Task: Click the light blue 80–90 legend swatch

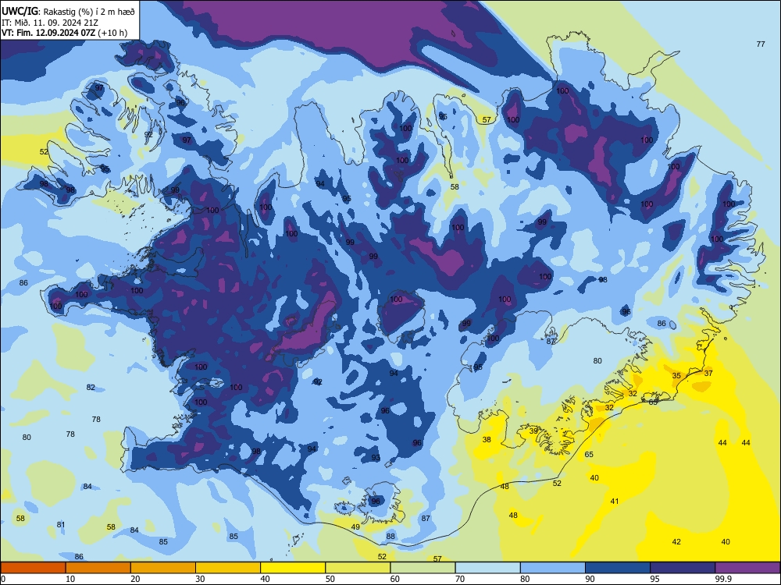Action: [553, 568]
